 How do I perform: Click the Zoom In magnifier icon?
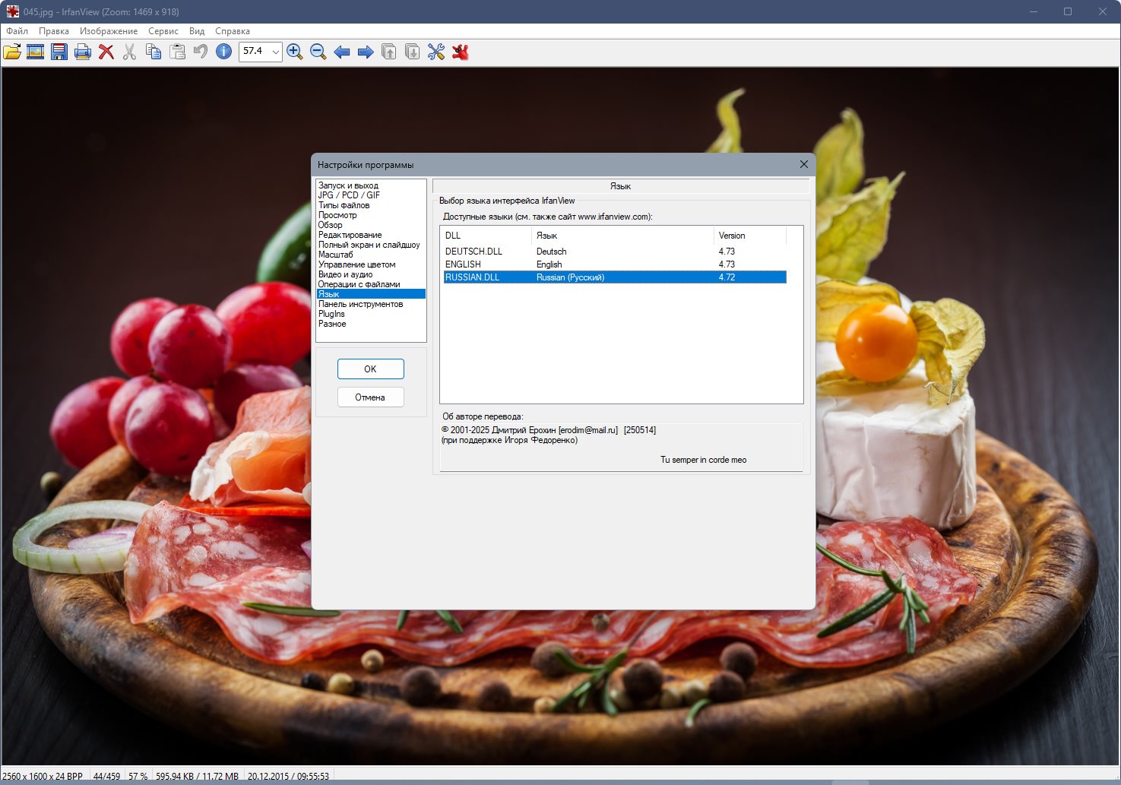(295, 52)
